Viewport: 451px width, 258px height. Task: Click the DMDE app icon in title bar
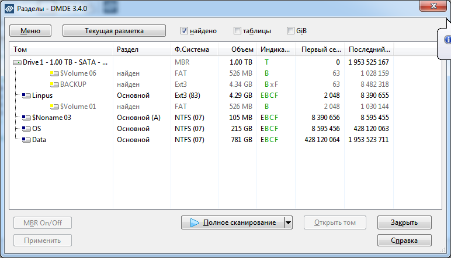(x=9, y=9)
